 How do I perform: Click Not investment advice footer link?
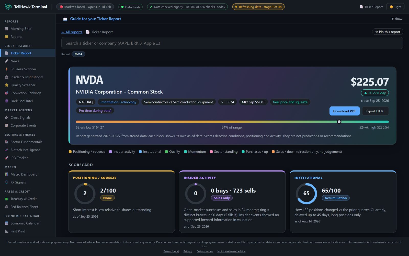[x=231, y=251]
